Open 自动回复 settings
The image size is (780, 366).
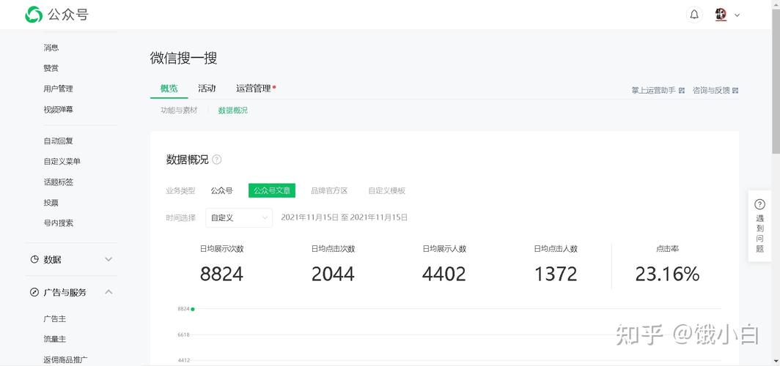pos(58,141)
